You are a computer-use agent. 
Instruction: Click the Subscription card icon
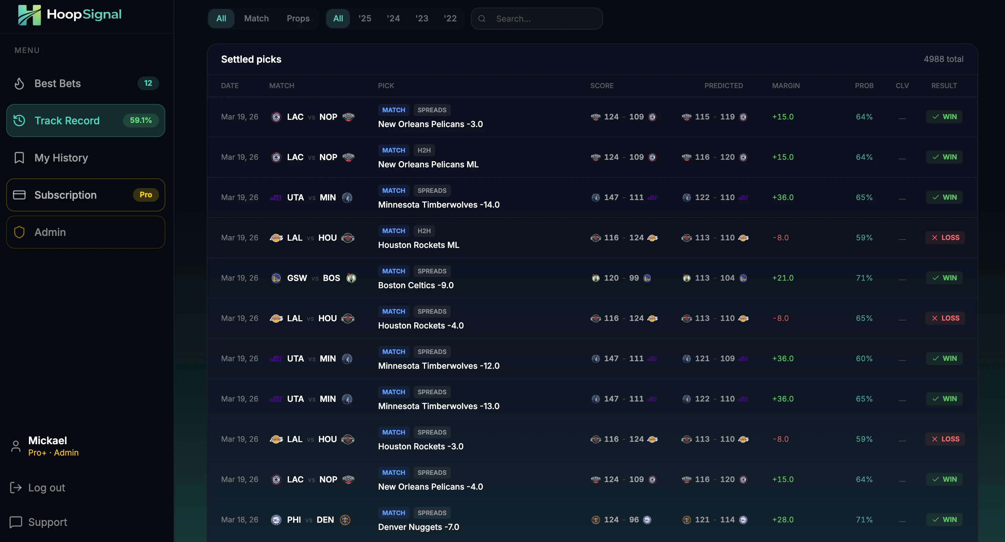19,195
